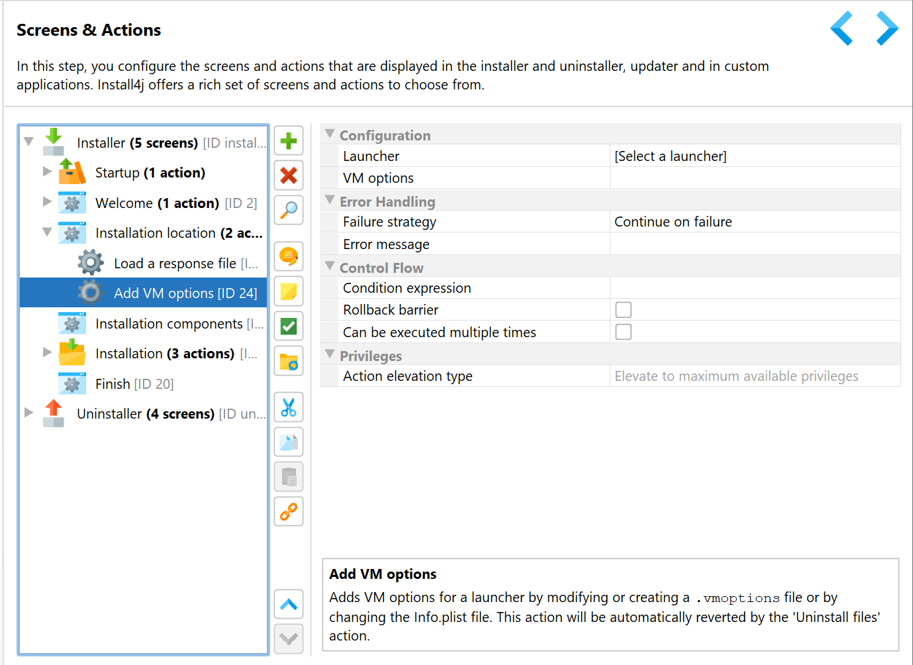Viewport: 913px width, 665px height.
Task: Click the Action elevation type value
Action: pos(755,376)
